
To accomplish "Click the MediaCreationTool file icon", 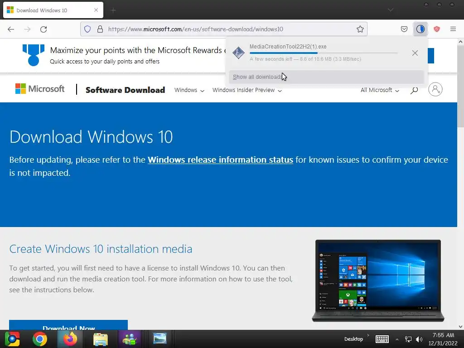I will point(238,53).
